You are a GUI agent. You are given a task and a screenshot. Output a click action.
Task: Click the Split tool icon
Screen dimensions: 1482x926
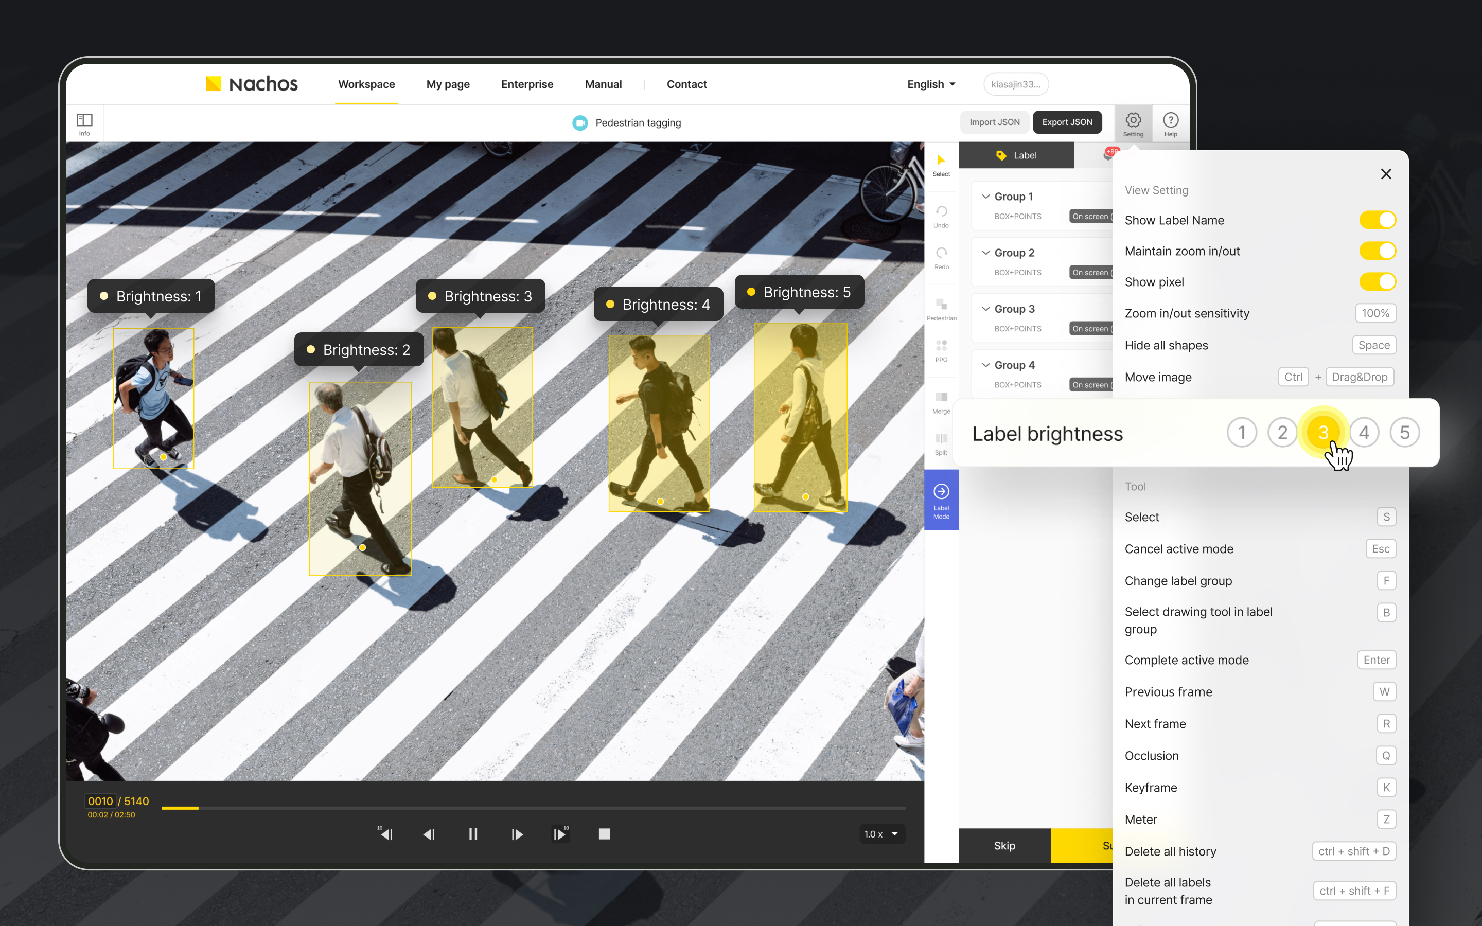click(x=941, y=443)
